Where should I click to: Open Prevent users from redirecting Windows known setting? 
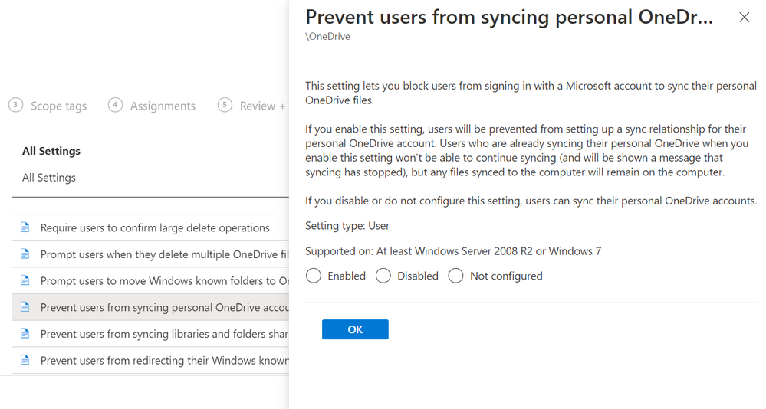pos(164,361)
